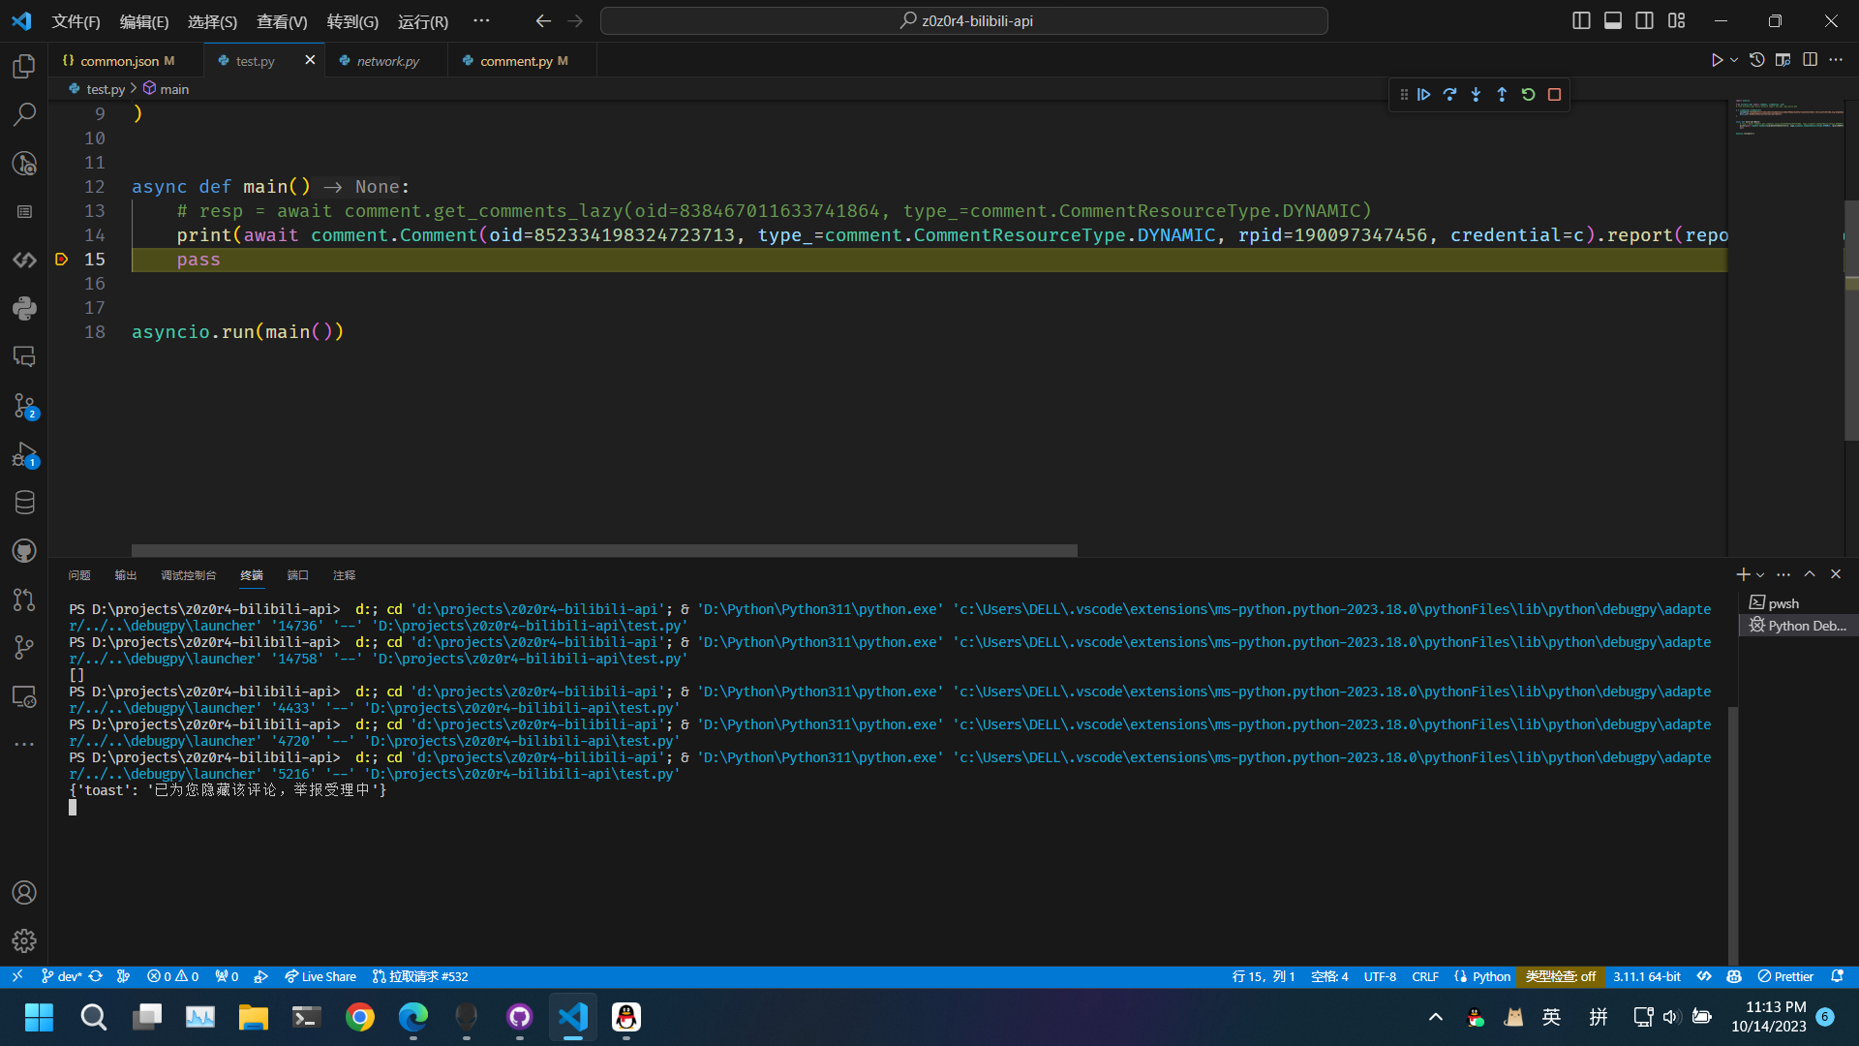Toggle the bottom panel layout
This screenshot has height=1046, width=1859.
pyautogui.click(x=1613, y=20)
